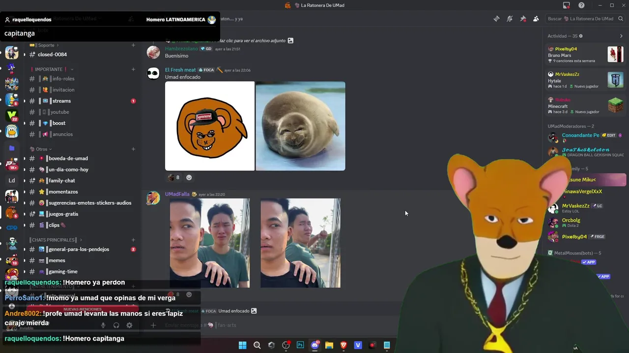Open Pixelby04 Bruno Mars activity card
The width and height of the screenshot is (629, 353).
point(586,54)
